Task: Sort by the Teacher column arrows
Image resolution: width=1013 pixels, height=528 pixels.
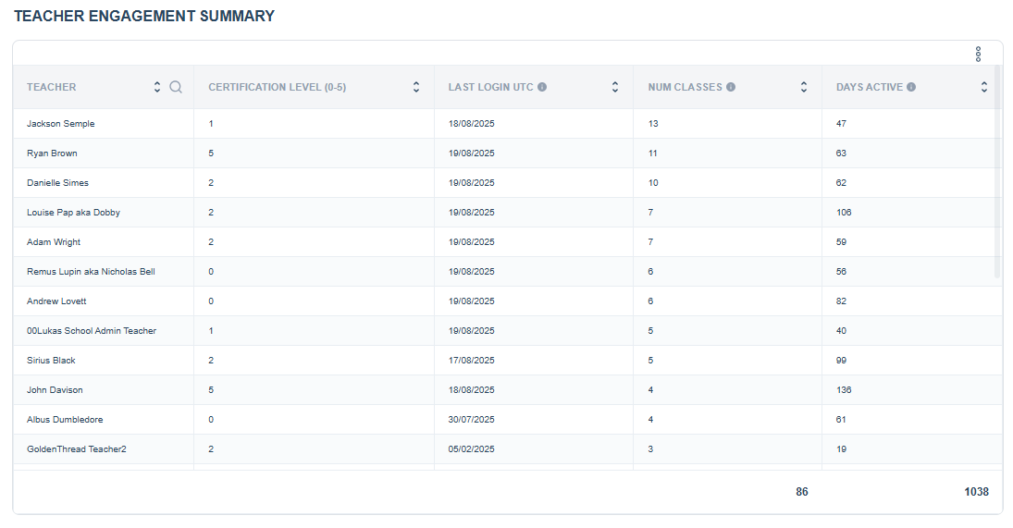Action: tap(157, 87)
